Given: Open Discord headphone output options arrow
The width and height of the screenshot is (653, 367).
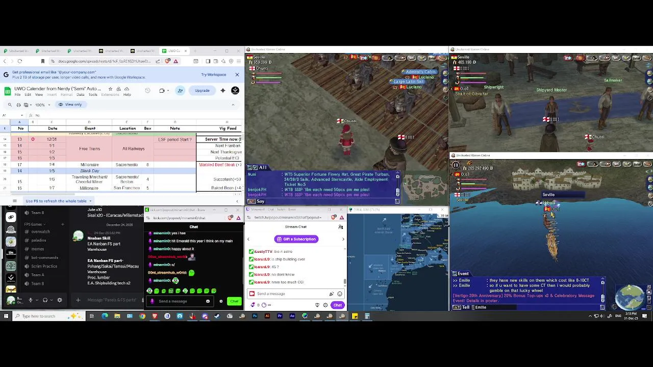Looking at the screenshot, I should pyautogui.click(x=52, y=300).
